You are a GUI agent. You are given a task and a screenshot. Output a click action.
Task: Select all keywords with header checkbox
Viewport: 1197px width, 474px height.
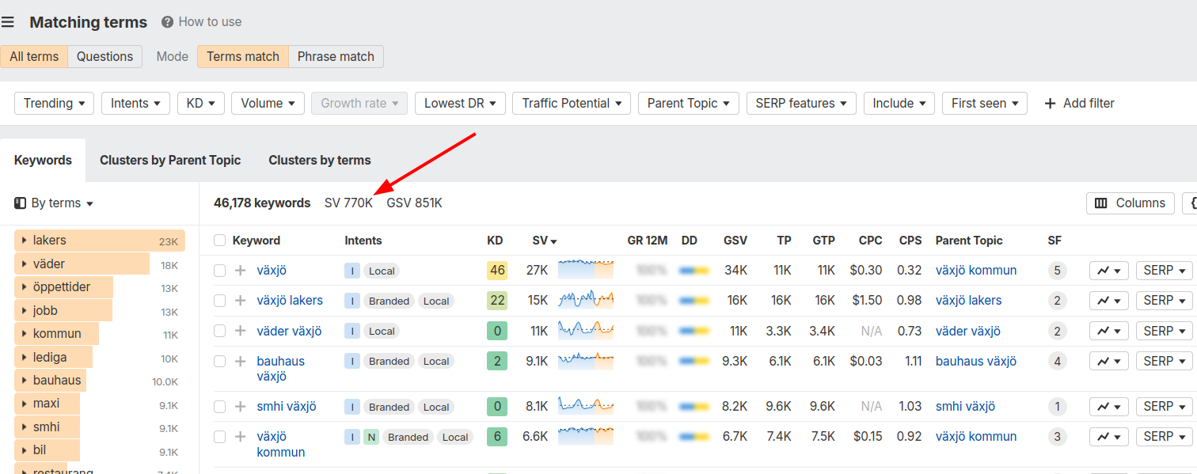(220, 241)
